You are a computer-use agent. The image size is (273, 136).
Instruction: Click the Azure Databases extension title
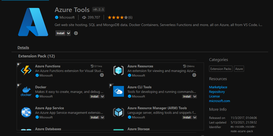(x=48, y=129)
